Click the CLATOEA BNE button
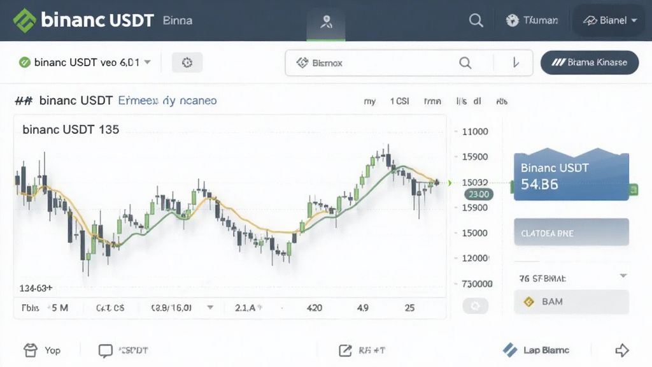This screenshot has height=367, width=652. 571,232
